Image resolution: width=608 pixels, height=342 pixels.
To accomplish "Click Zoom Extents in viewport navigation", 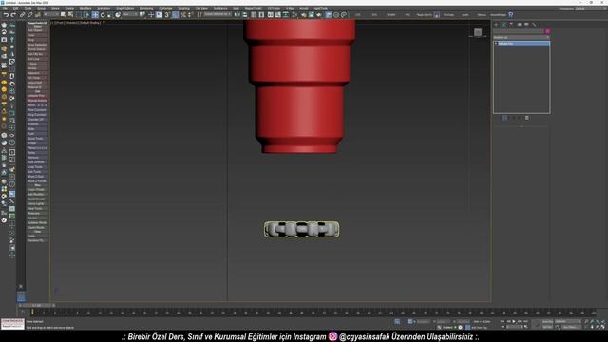I will coord(598,321).
